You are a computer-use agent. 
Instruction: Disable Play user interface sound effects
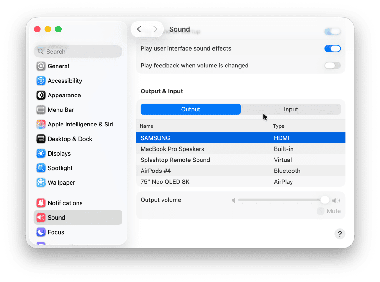click(x=332, y=48)
